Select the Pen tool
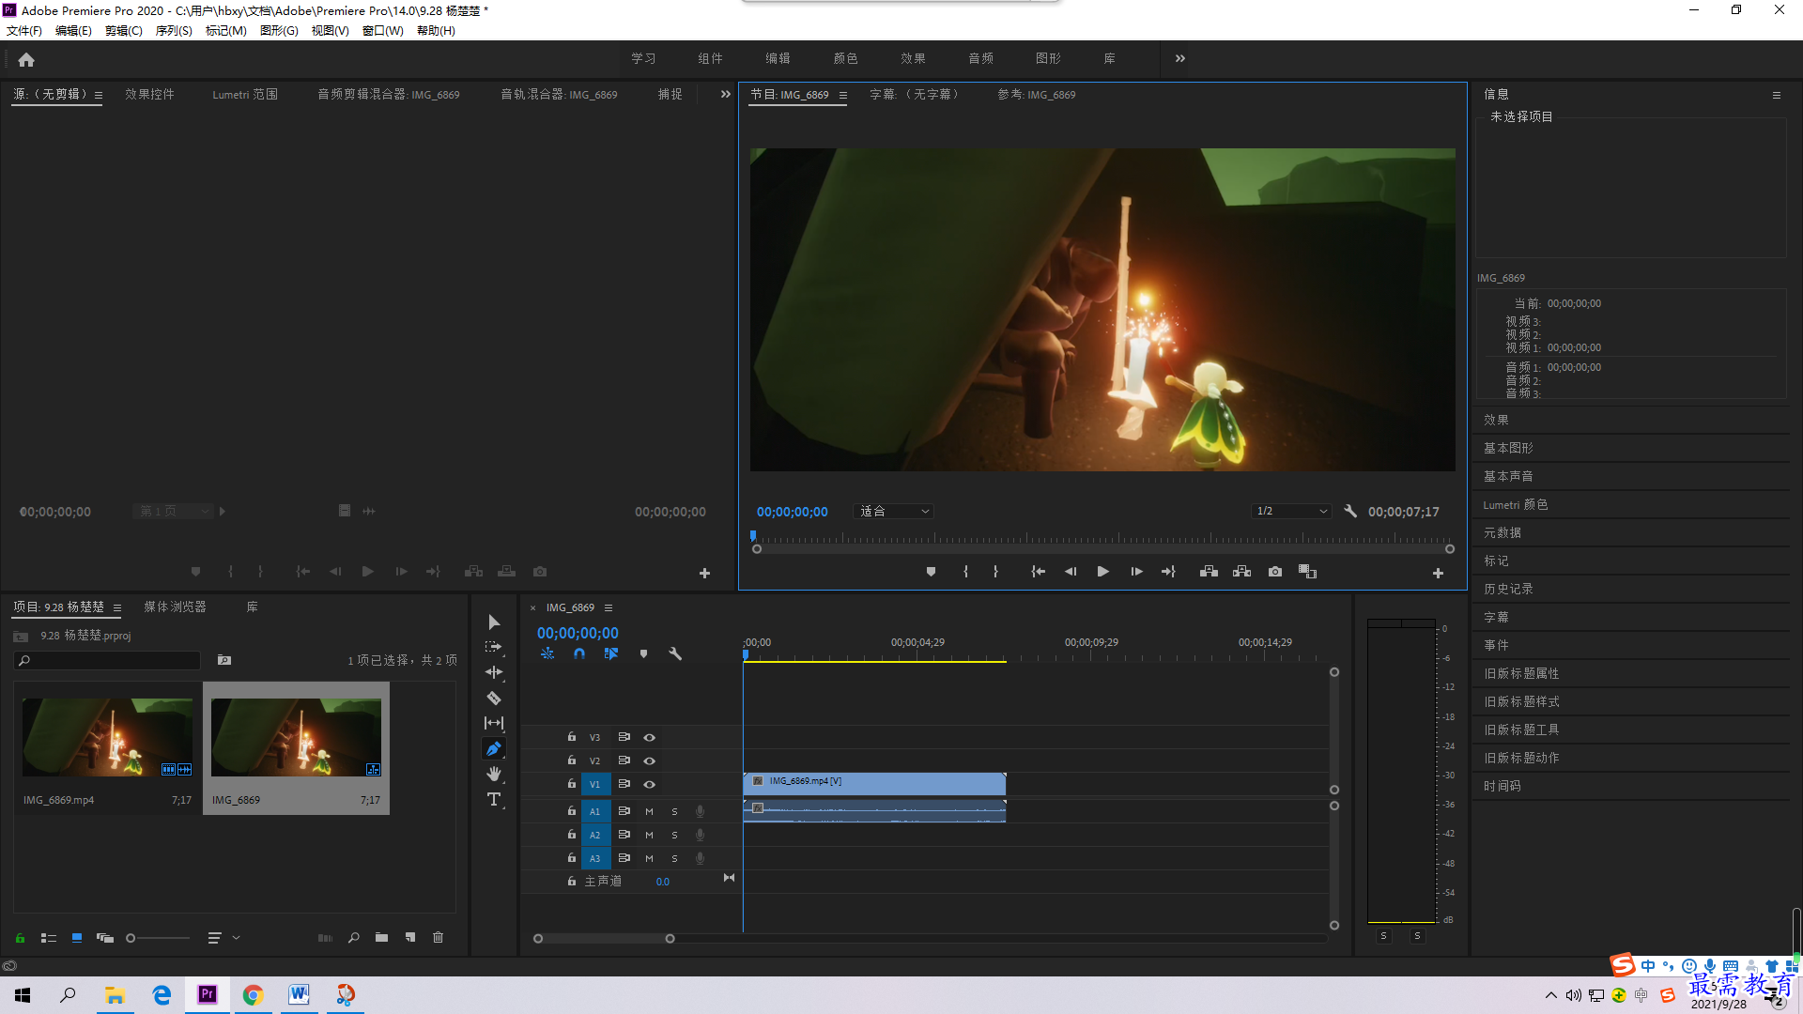 coord(494,748)
